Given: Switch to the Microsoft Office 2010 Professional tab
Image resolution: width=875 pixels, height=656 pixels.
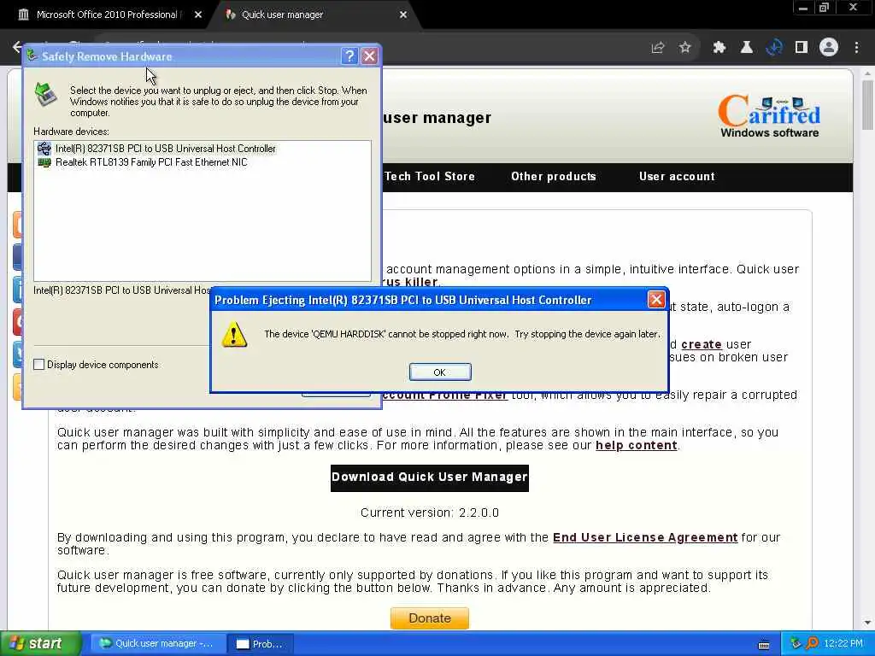Looking at the screenshot, I should click(106, 15).
